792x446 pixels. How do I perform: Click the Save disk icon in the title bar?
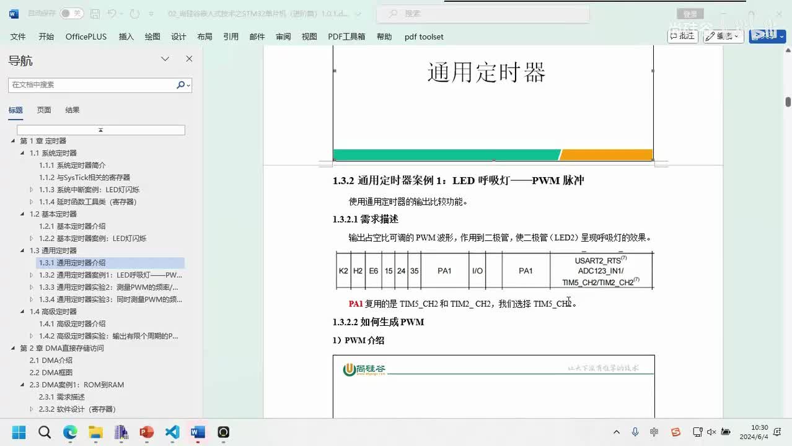[95, 13]
